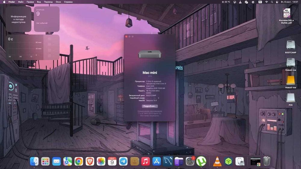Click the Процессор row value

tap(156, 83)
